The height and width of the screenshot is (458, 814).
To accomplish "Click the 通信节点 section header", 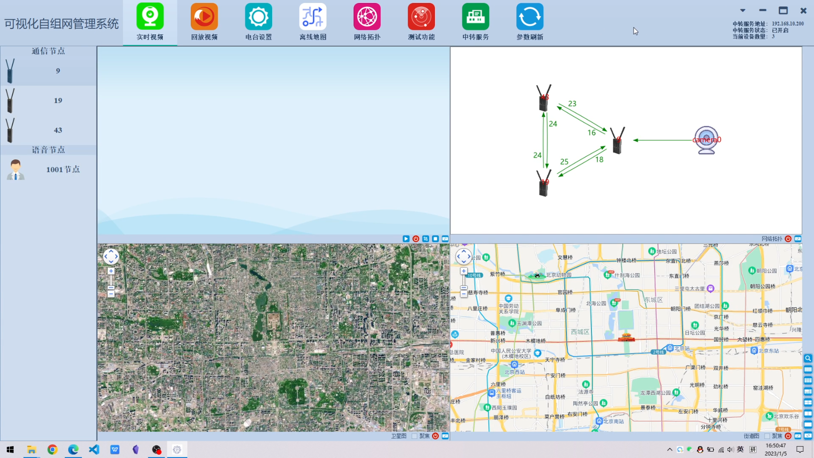I will point(49,51).
